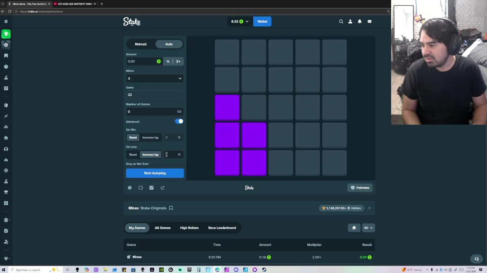Select the Race Leaderboard tab

point(222,228)
